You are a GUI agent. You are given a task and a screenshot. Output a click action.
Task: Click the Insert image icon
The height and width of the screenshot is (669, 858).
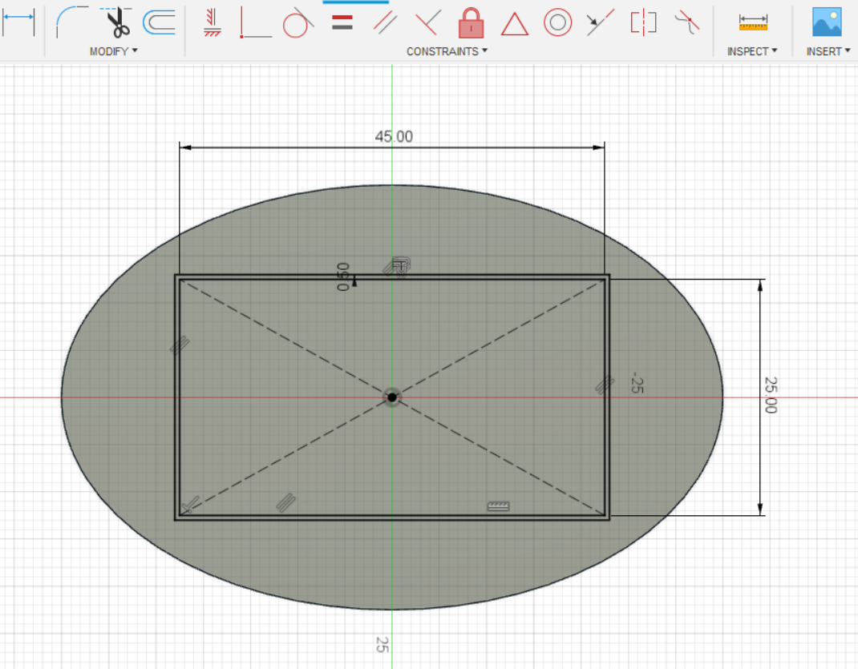click(x=827, y=22)
